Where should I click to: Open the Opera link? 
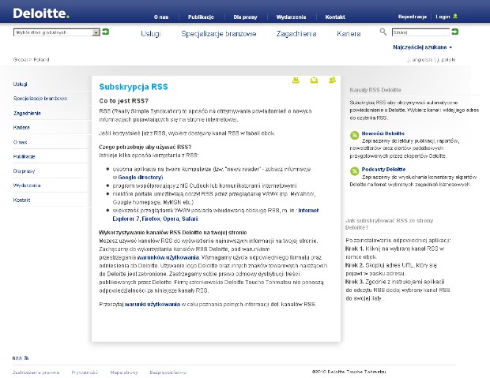click(171, 219)
